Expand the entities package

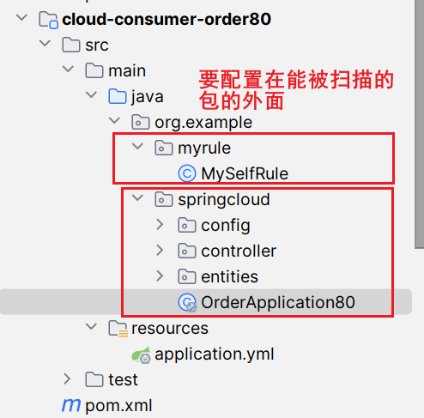pyautogui.click(x=160, y=276)
